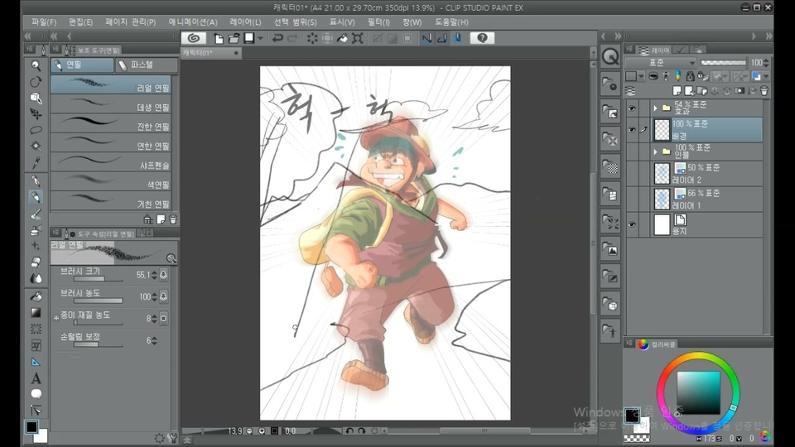Toggle visibility of 용지 layer
This screenshot has width=795, height=447.
(632, 224)
